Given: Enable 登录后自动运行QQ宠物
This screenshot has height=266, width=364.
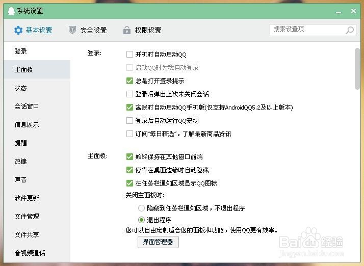Looking at the screenshot, I should click(x=129, y=120).
